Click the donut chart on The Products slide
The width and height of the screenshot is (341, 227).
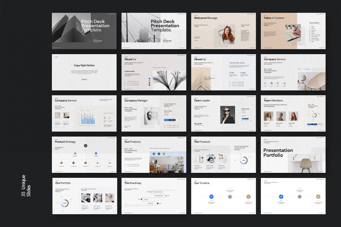pos(244,160)
